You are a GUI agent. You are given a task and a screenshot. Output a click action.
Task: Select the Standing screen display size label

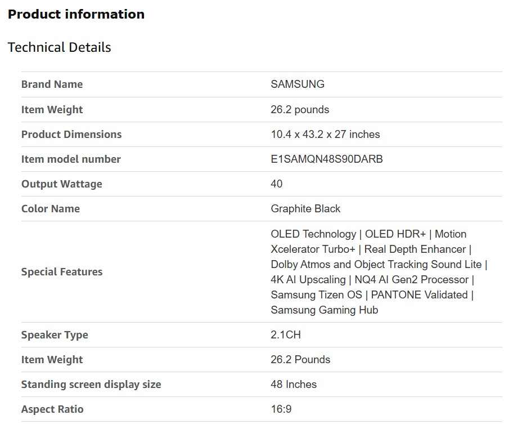(91, 385)
